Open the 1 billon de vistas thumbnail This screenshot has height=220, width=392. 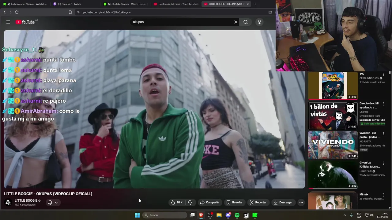pos(333,116)
